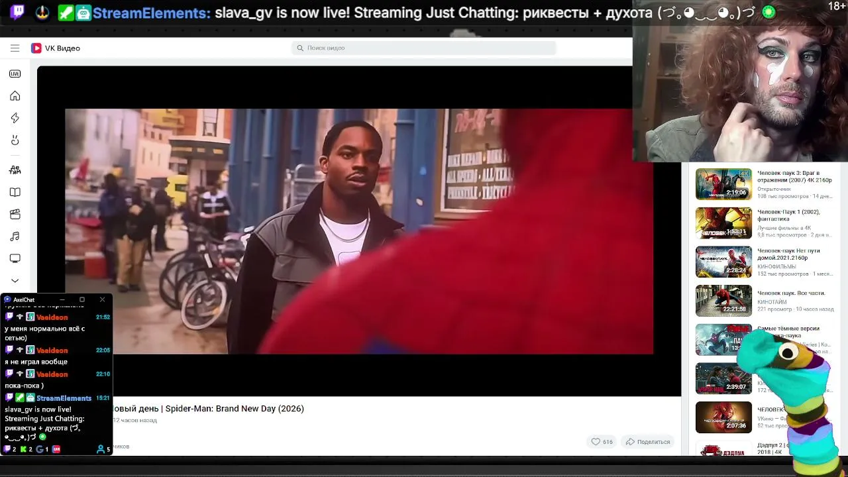Open channel 'КИНОТАЙМ' link

point(772,302)
